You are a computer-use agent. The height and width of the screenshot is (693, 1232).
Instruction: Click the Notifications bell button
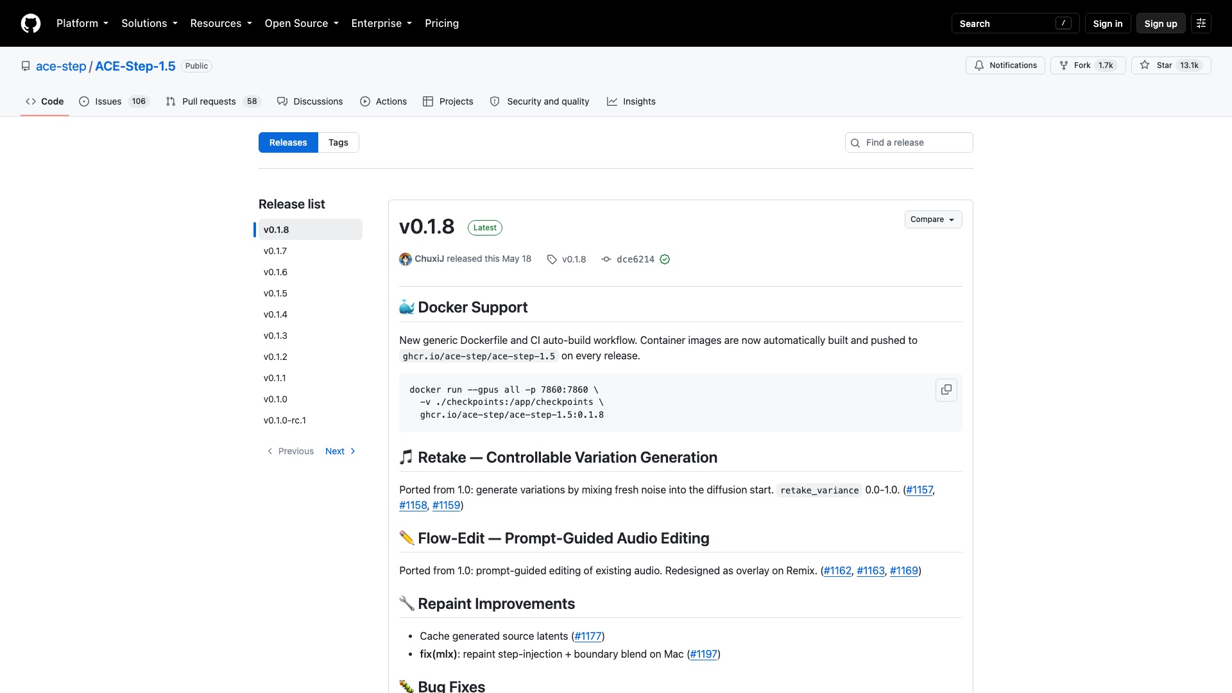point(1005,65)
